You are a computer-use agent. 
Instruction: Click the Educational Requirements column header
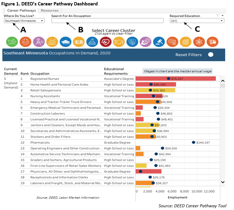coord(116,71)
